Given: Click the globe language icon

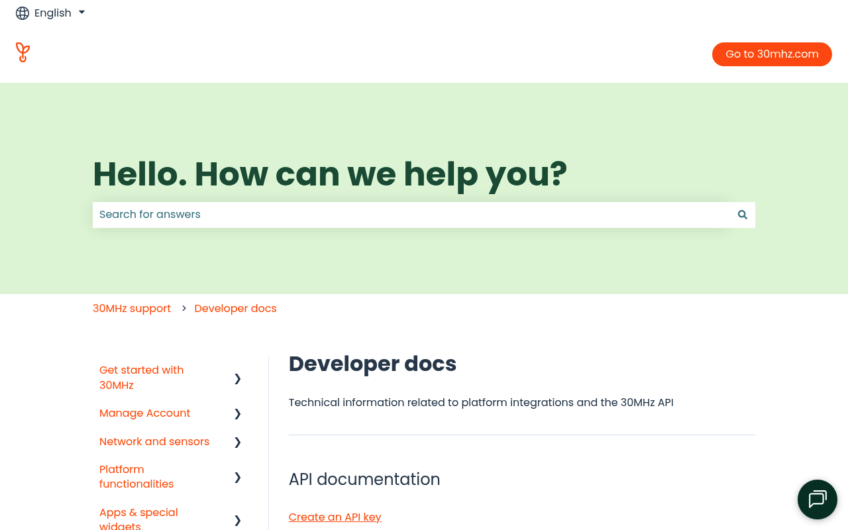Looking at the screenshot, I should [23, 13].
